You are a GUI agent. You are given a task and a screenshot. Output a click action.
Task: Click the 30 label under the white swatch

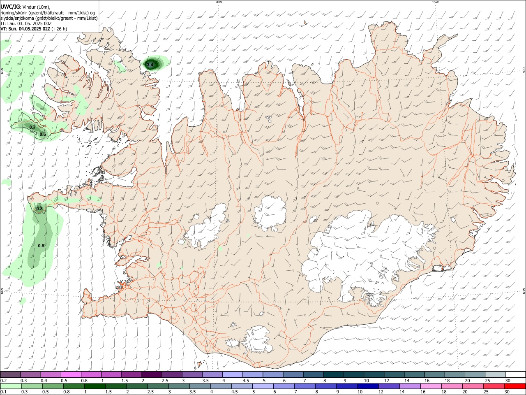pyautogui.click(x=508, y=381)
